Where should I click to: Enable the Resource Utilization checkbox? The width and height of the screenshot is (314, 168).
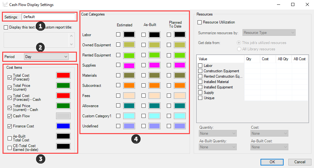coord(200,22)
